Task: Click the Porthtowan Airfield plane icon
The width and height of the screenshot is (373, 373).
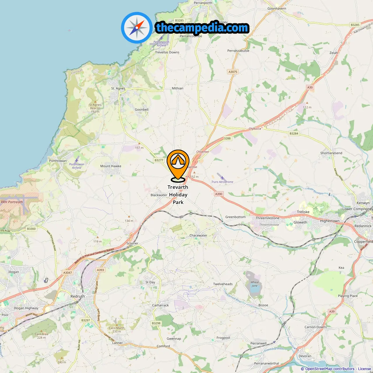Action: (77, 160)
